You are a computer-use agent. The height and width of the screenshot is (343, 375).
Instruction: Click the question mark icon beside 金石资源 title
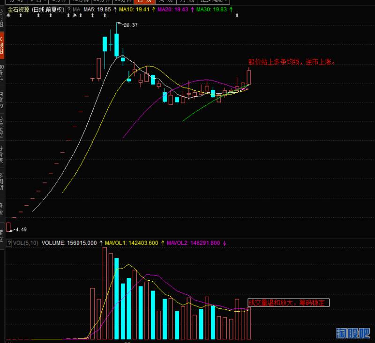click(x=68, y=9)
